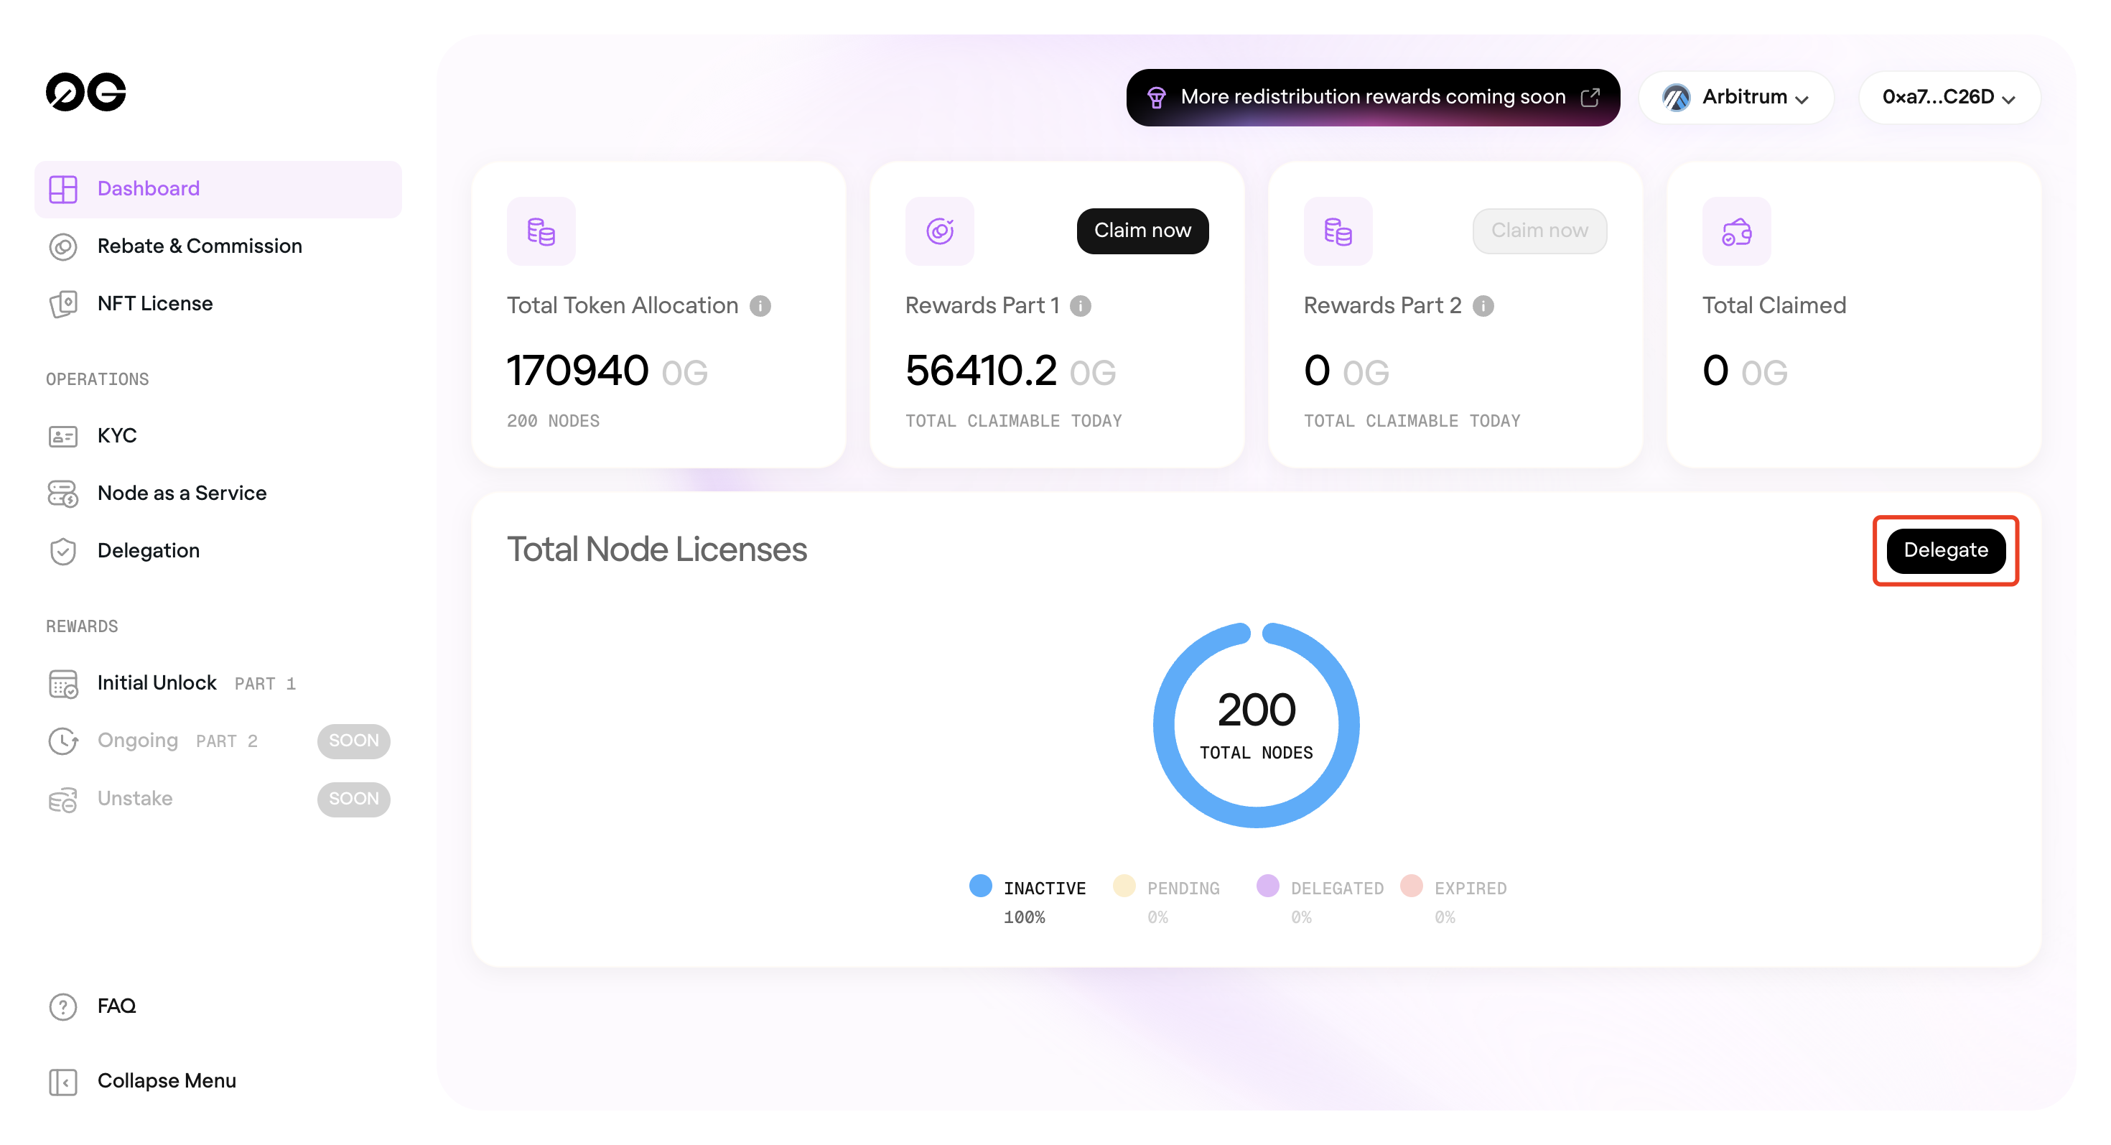Image resolution: width=2111 pixels, height=1145 pixels.
Task: Click the Delegation shield icon
Action: coord(63,552)
